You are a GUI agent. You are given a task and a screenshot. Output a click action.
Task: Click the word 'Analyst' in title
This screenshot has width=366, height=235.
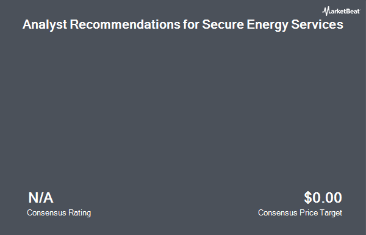click(x=45, y=24)
